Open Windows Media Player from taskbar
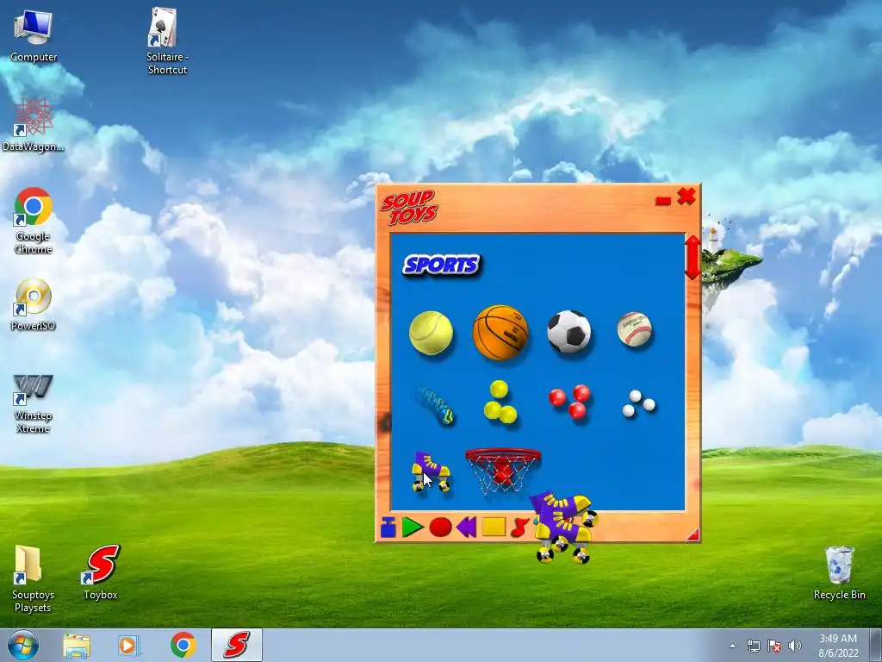Screen dimensions: 882x662 [129, 646]
